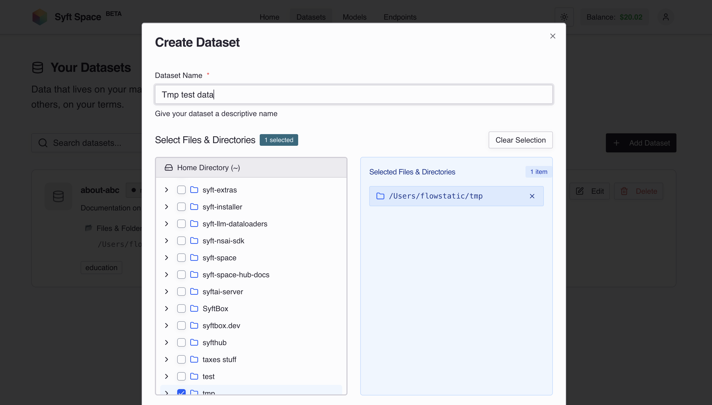The height and width of the screenshot is (405, 712).
Task: Check the syftai-server checkbox
Action: coord(181,292)
